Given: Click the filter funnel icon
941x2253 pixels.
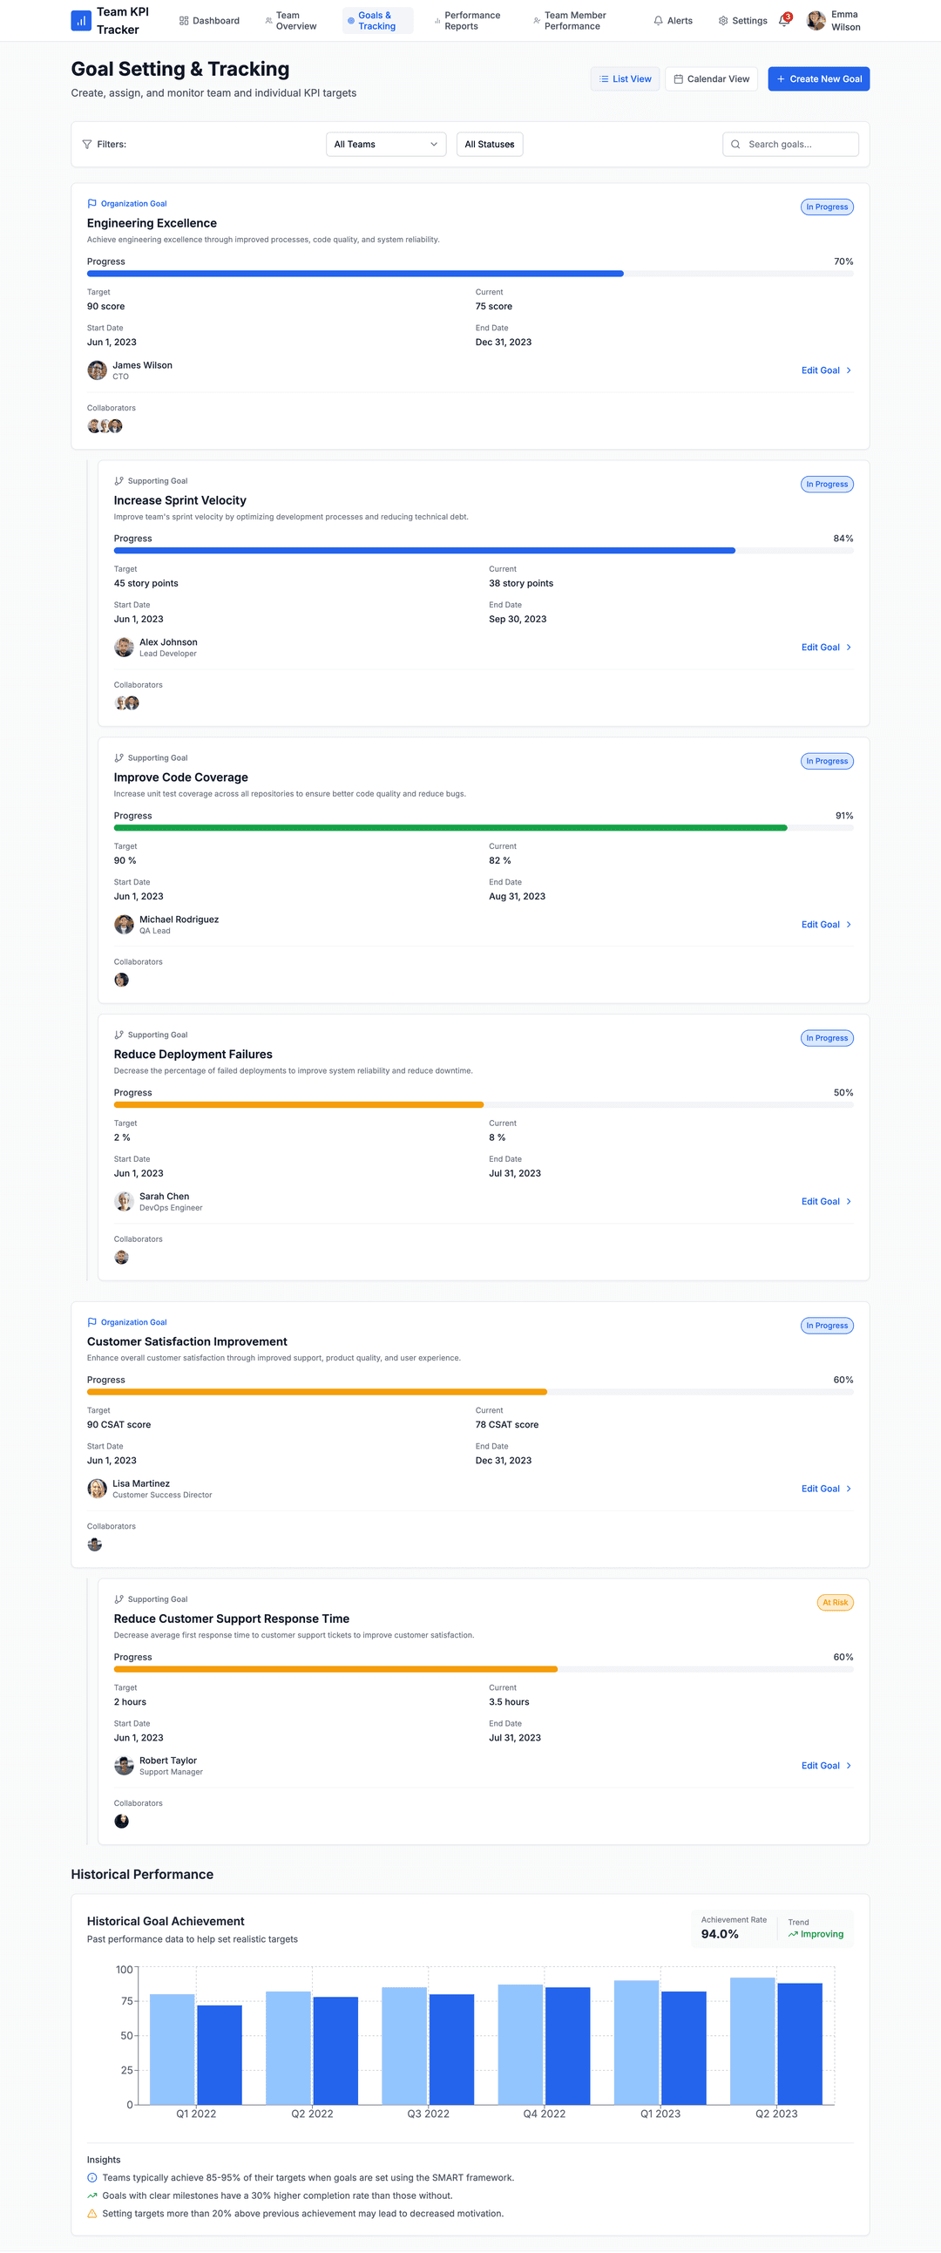Looking at the screenshot, I should coord(86,145).
